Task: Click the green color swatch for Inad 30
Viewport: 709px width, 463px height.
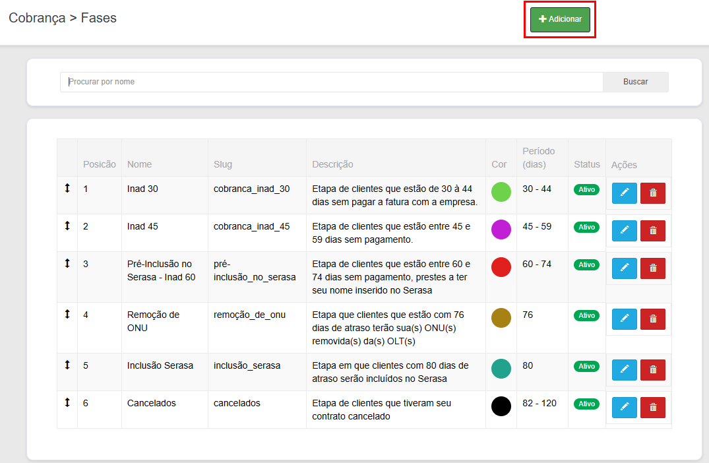Action: pos(501,192)
